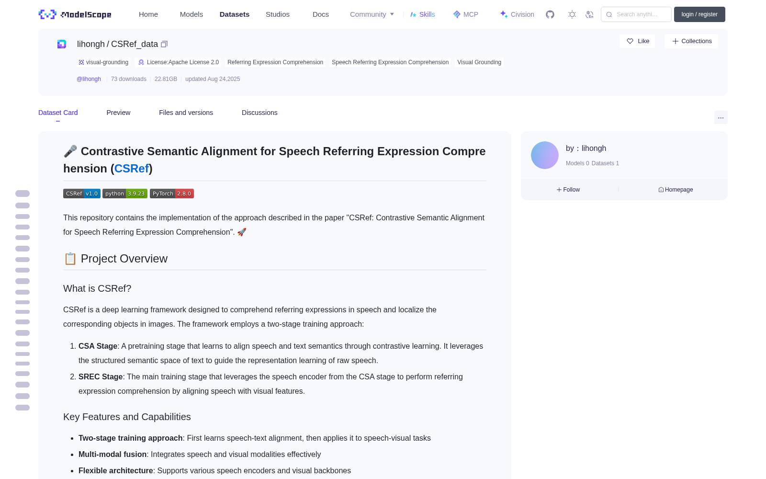Select the Dataset Card tab
Viewport: 766px width, 479px height.
pyautogui.click(x=58, y=113)
